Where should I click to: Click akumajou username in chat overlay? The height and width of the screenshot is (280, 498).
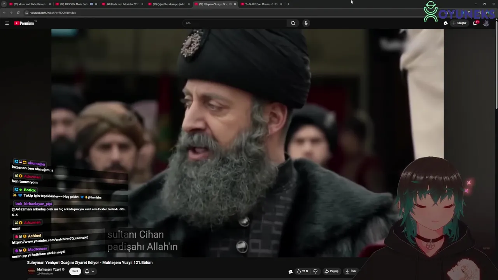tap(36, 164)
